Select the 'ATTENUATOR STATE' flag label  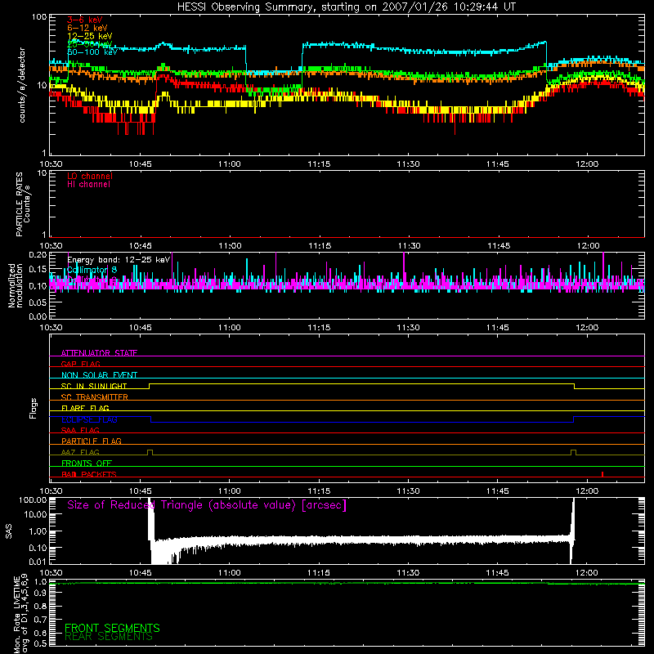pos(99,353)
